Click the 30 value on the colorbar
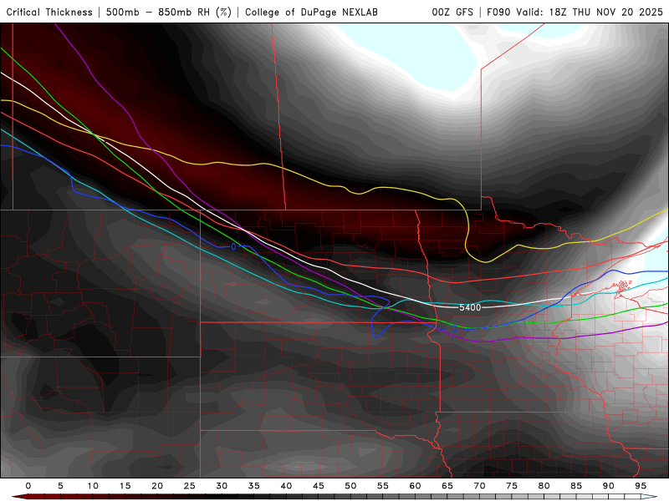Image resolution: width=669 pixels, height=501 pixels. point(222,486)
